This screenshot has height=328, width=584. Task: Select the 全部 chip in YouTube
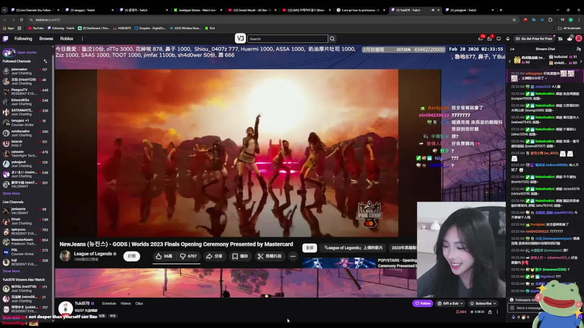pos(309,248)
